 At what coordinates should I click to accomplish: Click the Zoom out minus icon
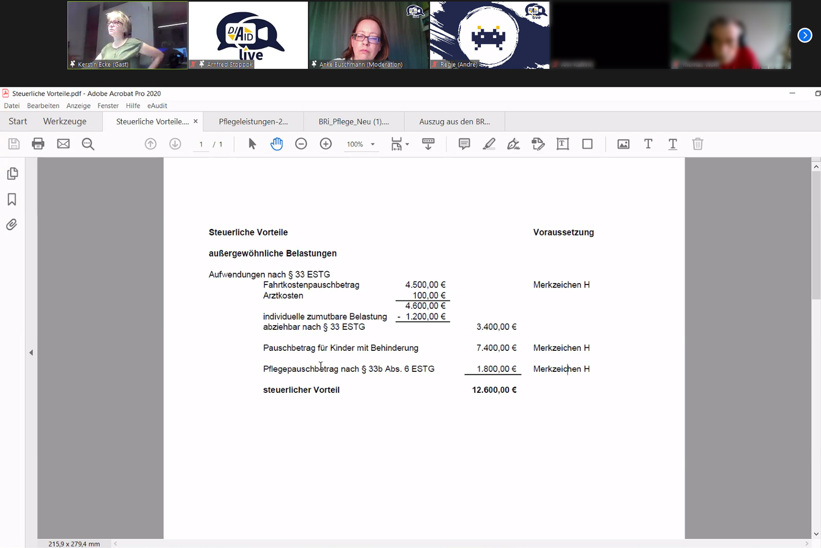(301, 144)
